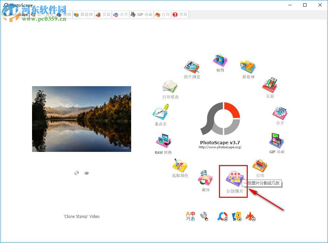Switch to the PhotoScape home tab
The image size is (328, 243).
tap(15, 15)
